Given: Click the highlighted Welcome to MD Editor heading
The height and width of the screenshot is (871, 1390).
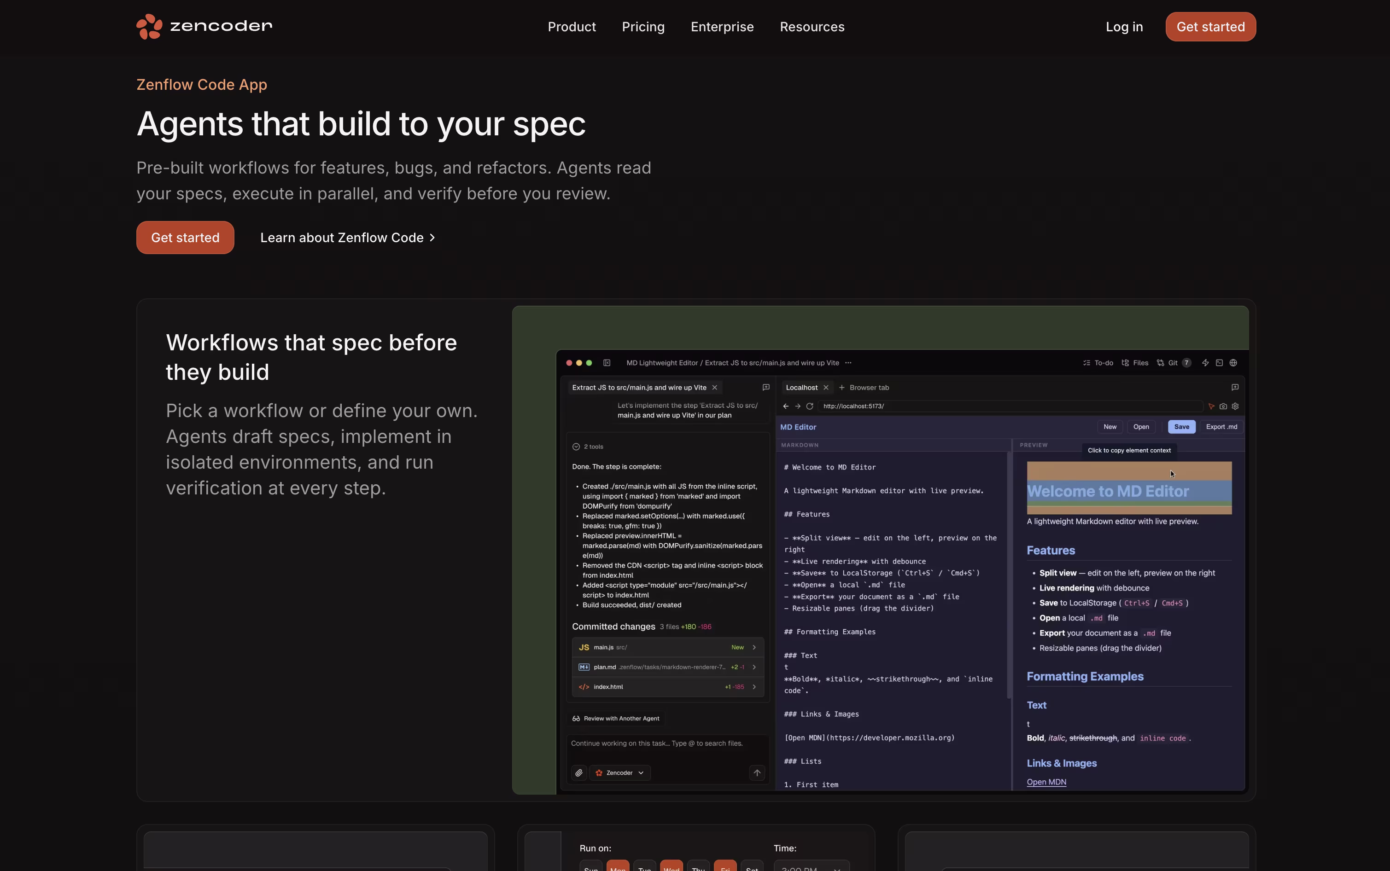Looking at the screenshot, I should point(1108,491).
